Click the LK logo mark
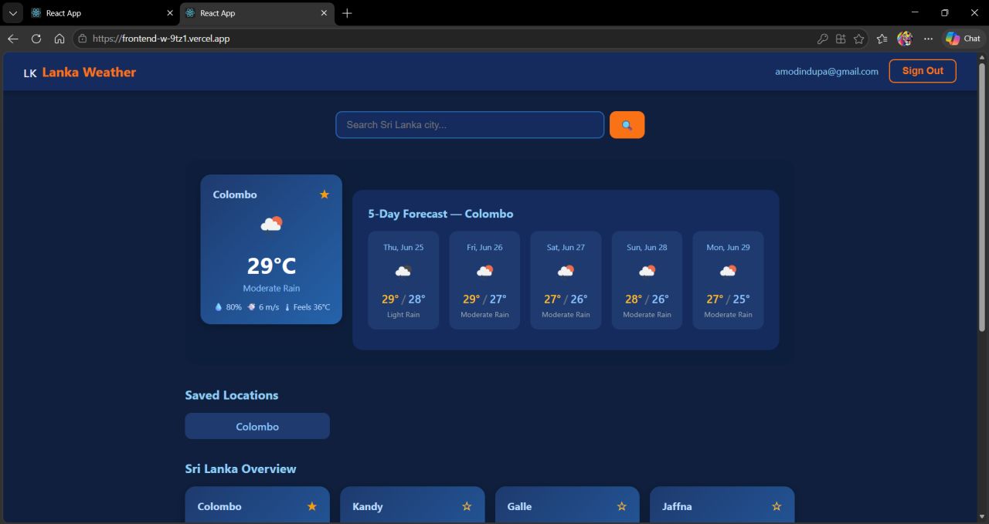The height and width of the screenshot is (524, 989). (x=30, y=73)
